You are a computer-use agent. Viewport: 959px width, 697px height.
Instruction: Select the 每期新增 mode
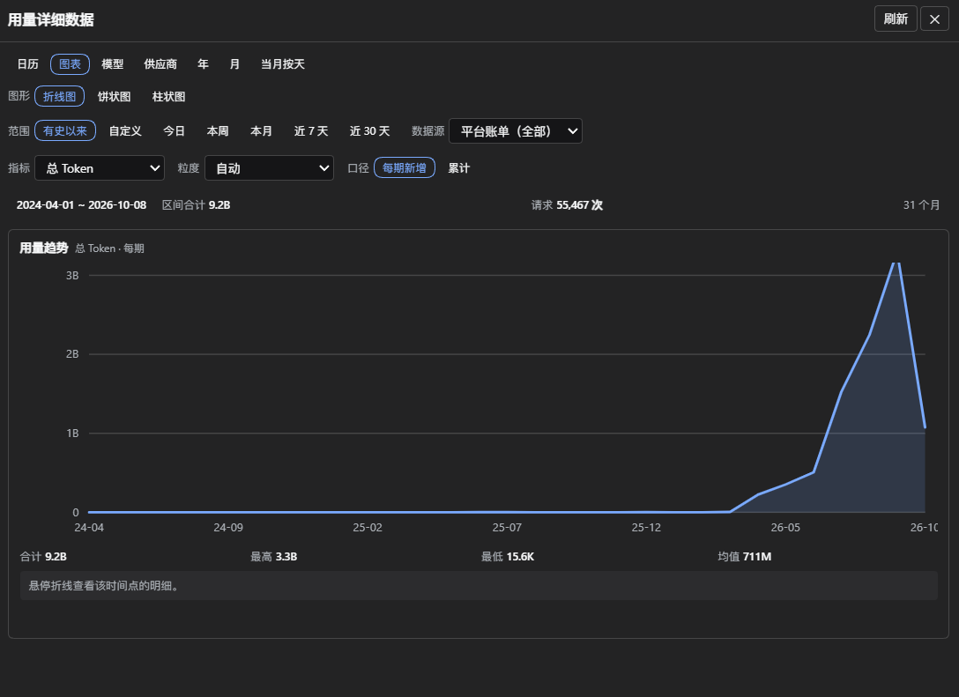[x=405, y=167]
